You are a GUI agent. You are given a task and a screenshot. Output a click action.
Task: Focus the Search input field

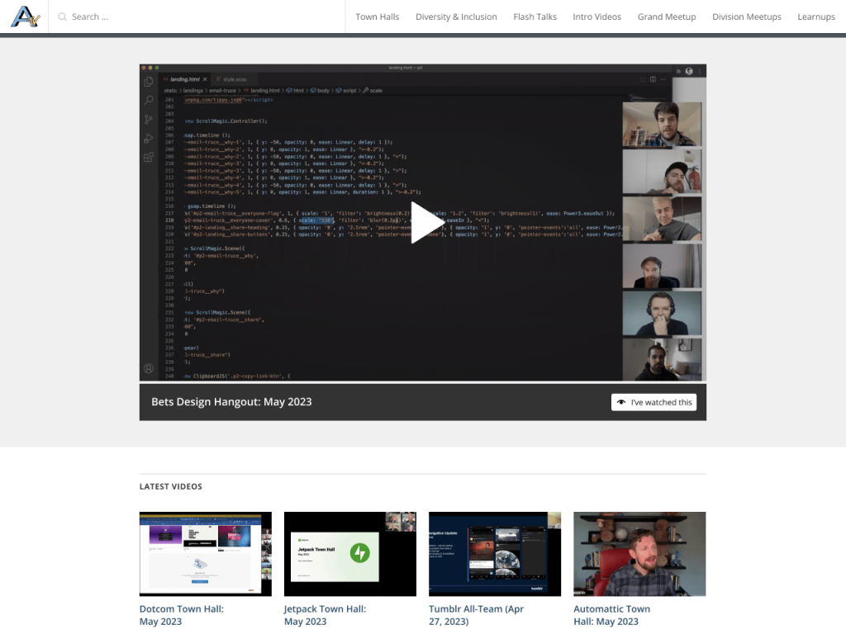click(198, 17)
